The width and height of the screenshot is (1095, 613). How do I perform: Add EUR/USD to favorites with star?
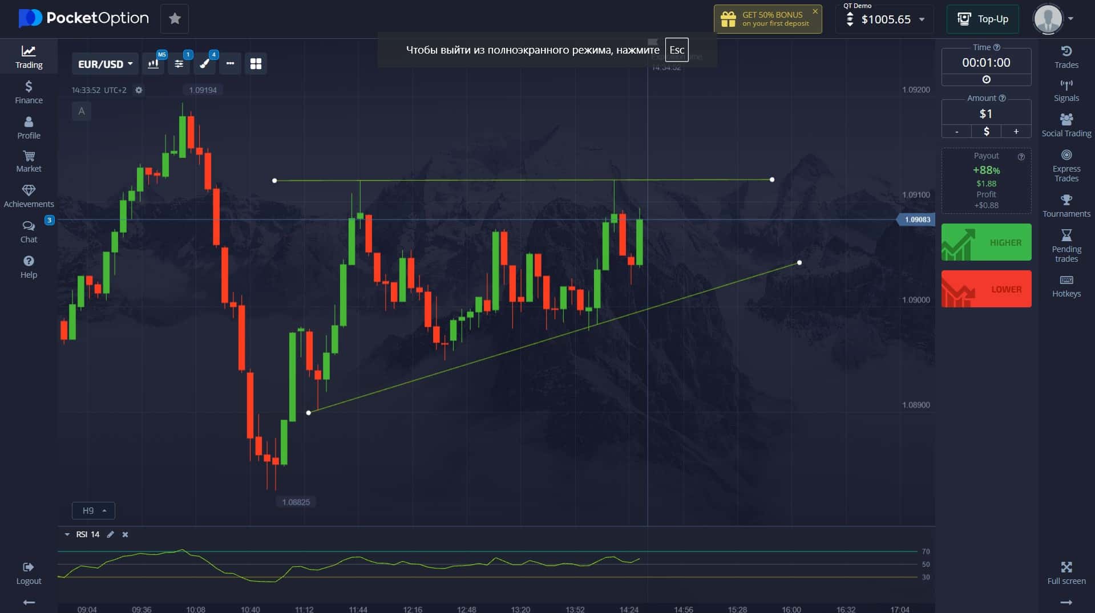[x=175, y=19]
